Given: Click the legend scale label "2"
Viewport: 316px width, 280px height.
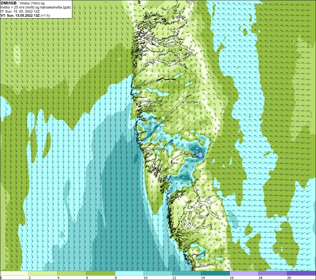Looking at the screenshot, I should [x=30, y=278].
